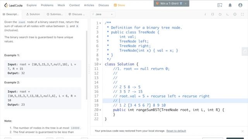248x139 pixels.
Task: Switch to the problem Discuss tab
Action: point(77,14)
